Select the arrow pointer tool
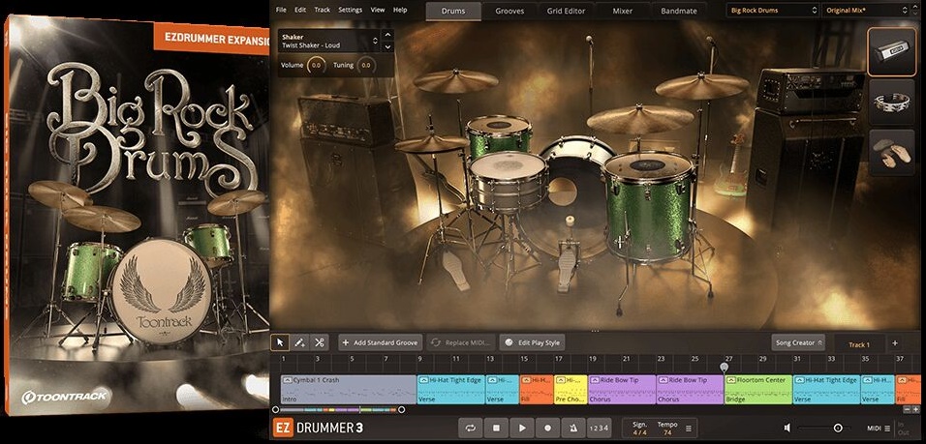 [x=281, y=342]
